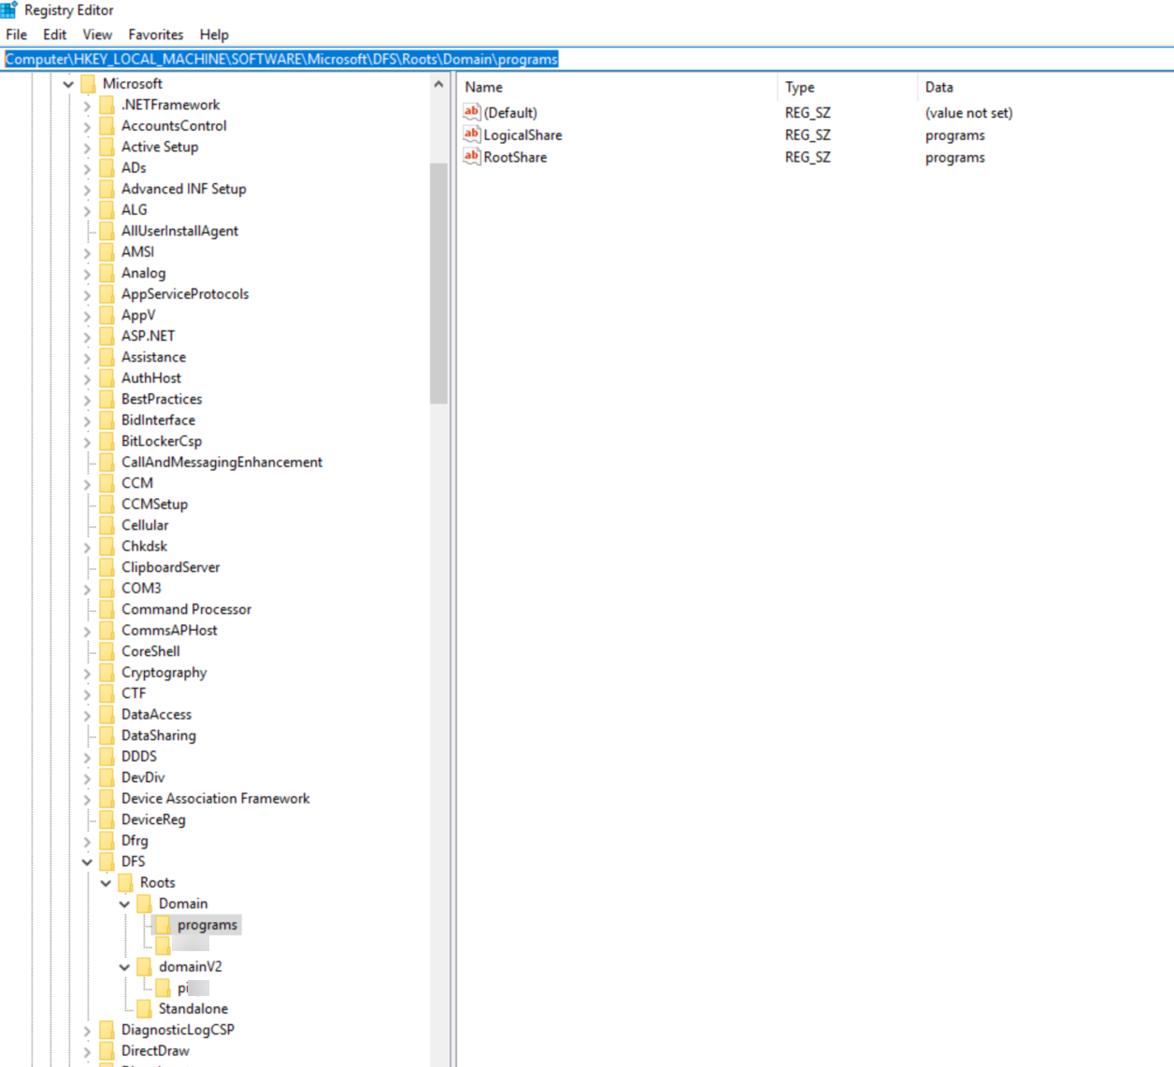Click the tree pane vertical scrollbar thumb
The width and height of the screenshot is (1174, 1067).
point(438,283)
